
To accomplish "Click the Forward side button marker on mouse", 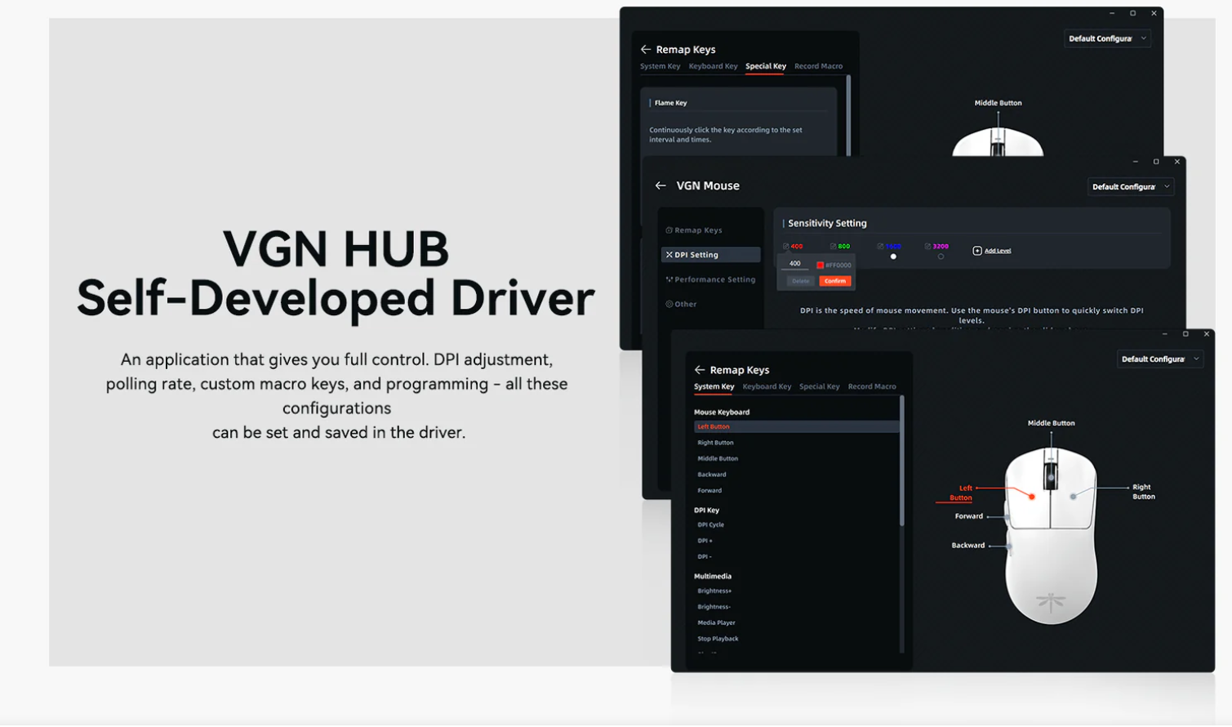I will (x=1007, y=516).
